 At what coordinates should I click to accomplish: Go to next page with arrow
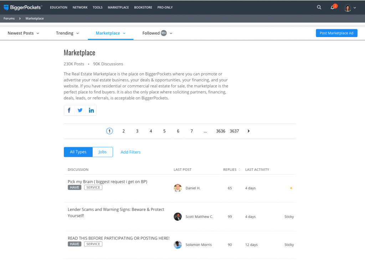248,131
